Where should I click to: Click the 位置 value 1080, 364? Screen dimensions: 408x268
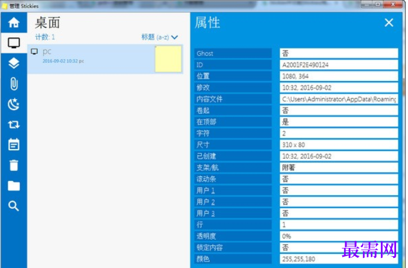coord(339,76)
